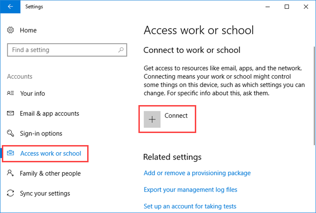Maximize the Settings window
The width and height of the screenshot is (316, 213).
click(287, 7)
